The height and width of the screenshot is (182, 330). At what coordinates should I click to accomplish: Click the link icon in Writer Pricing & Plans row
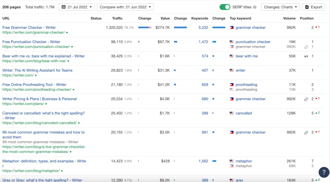[x=306, y=99]
